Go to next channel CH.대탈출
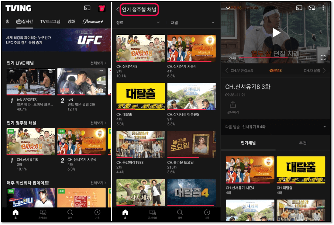This screenshot has height=225, width=334. click(315, 71)
